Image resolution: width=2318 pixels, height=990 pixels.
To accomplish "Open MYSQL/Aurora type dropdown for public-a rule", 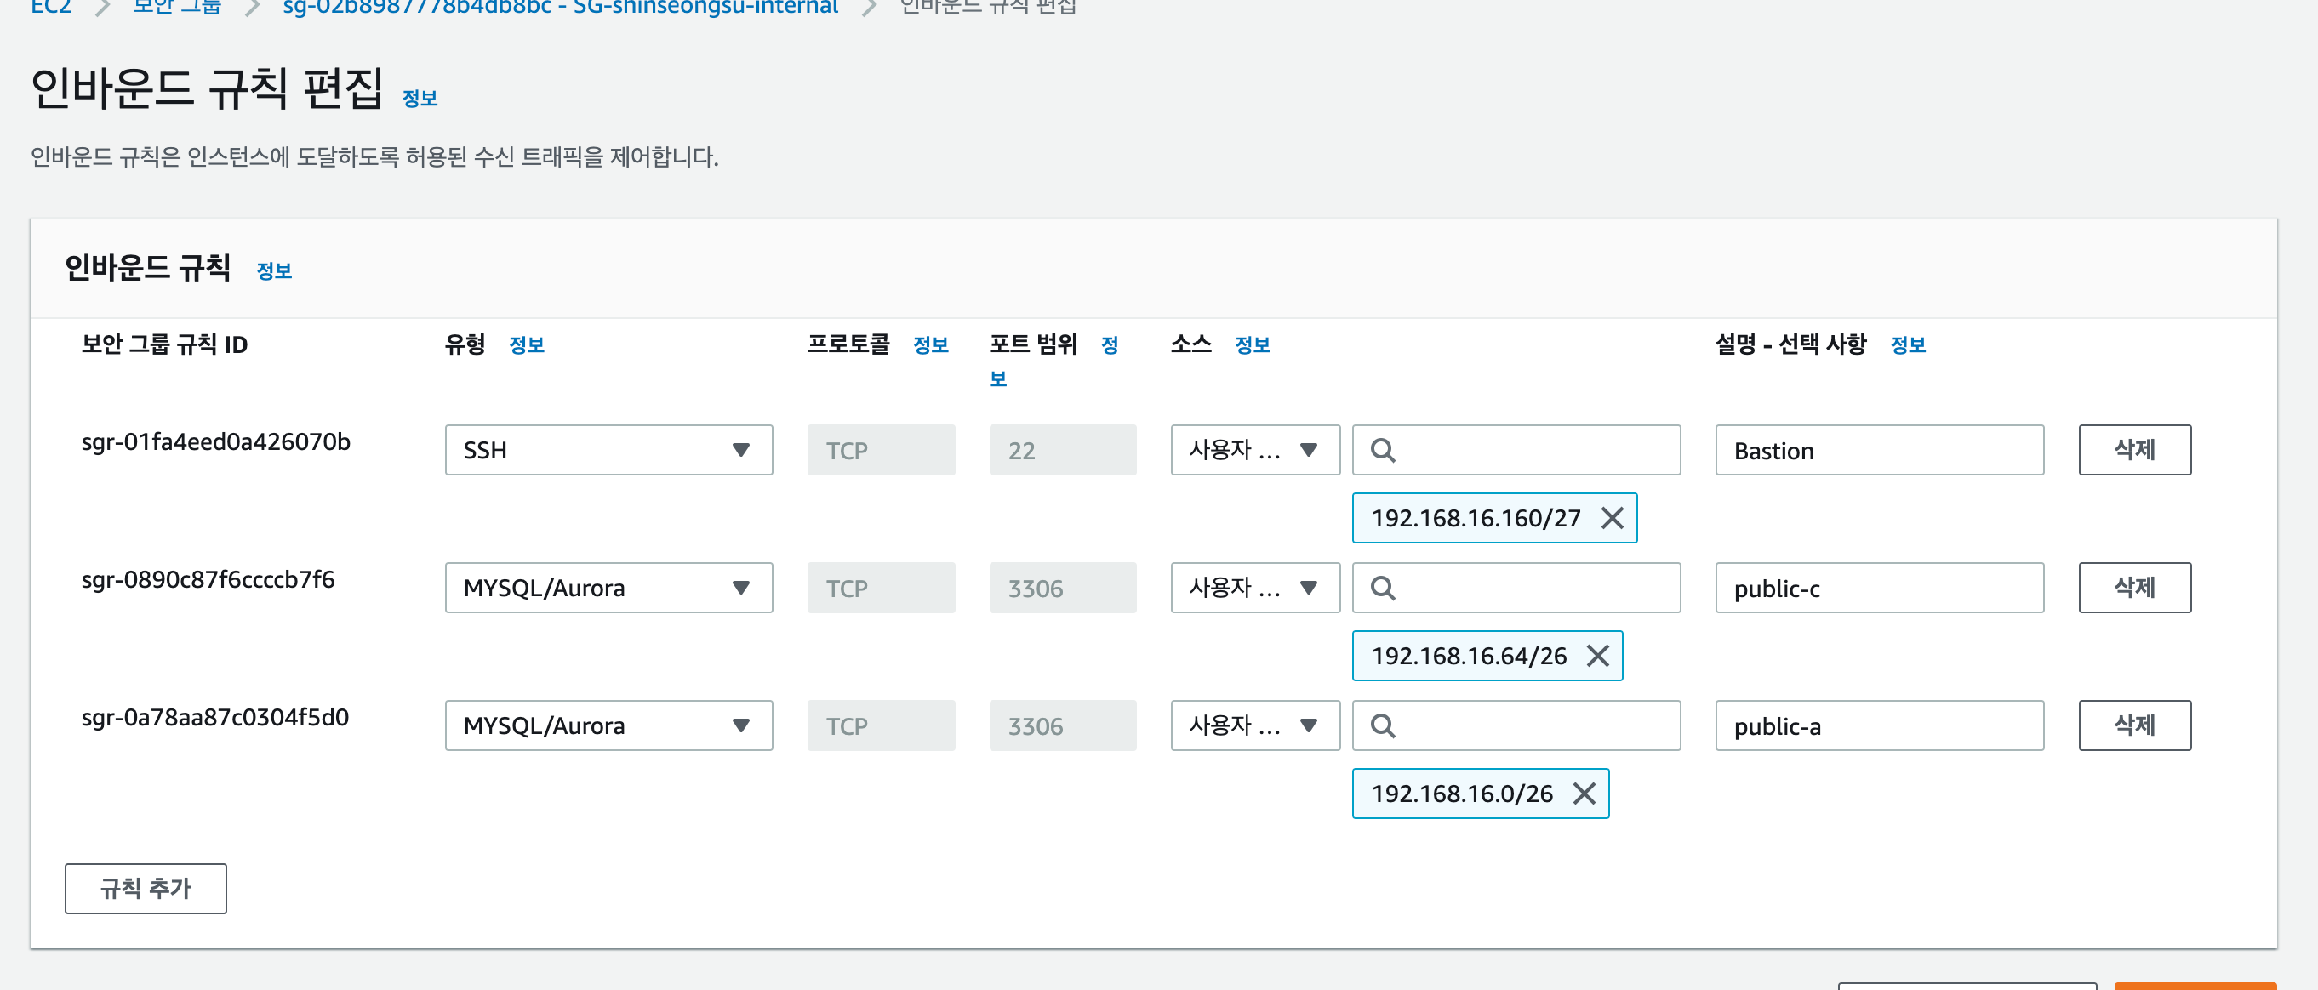I will coord(608,725).
